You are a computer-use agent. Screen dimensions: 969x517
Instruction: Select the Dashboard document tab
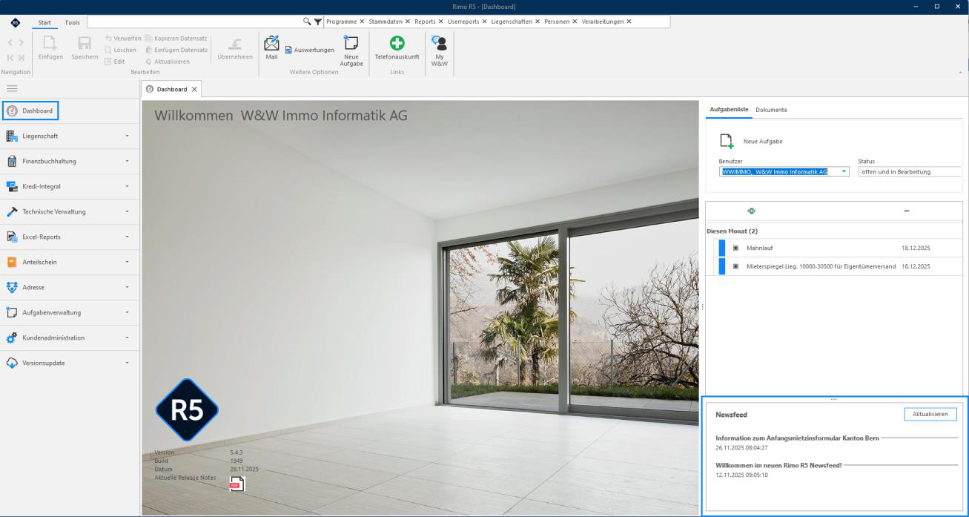click(171, 89)
